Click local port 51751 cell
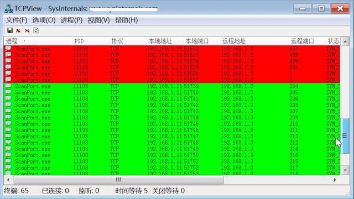This screenshot has width=354, height=199. point(191,161)
